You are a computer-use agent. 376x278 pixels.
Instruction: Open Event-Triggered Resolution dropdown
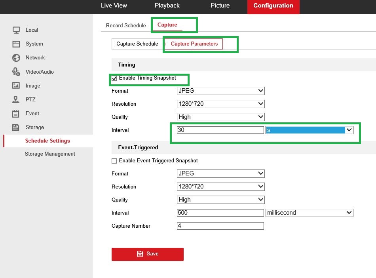coord(220,187)
